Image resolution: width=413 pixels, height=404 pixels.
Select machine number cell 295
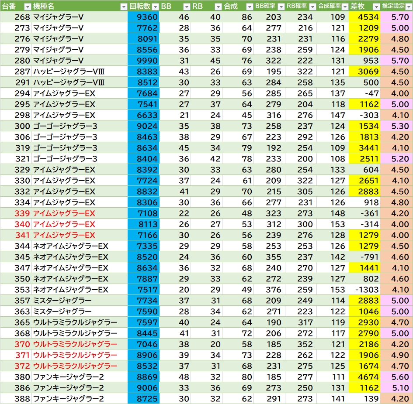click(16, 104)
